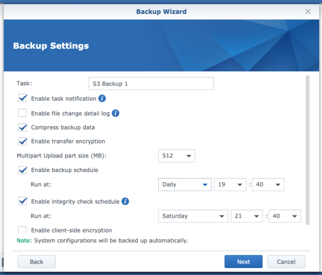The width and height of the screenshot is (322, 275).
Task: Click the Task name input field
Action: point(151,84)
